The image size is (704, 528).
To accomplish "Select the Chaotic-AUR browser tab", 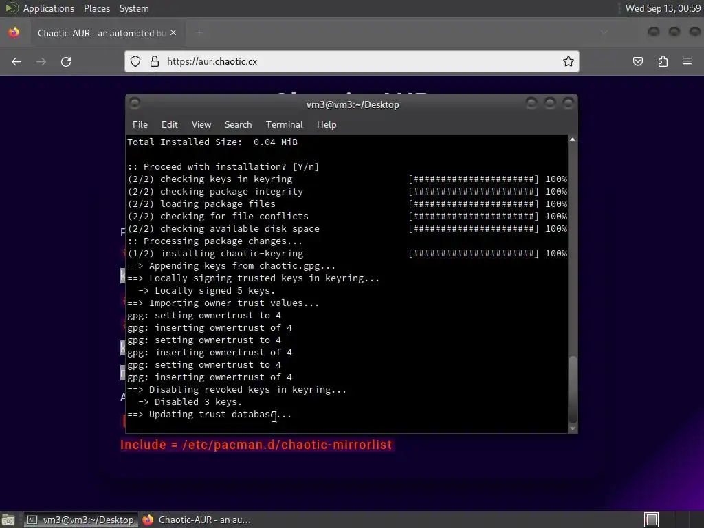I will coord(107,33).
